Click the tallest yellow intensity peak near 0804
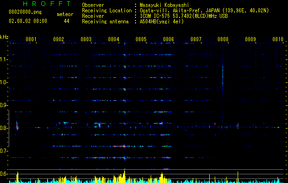Screen dimensions: 288x183 [125, 177]
